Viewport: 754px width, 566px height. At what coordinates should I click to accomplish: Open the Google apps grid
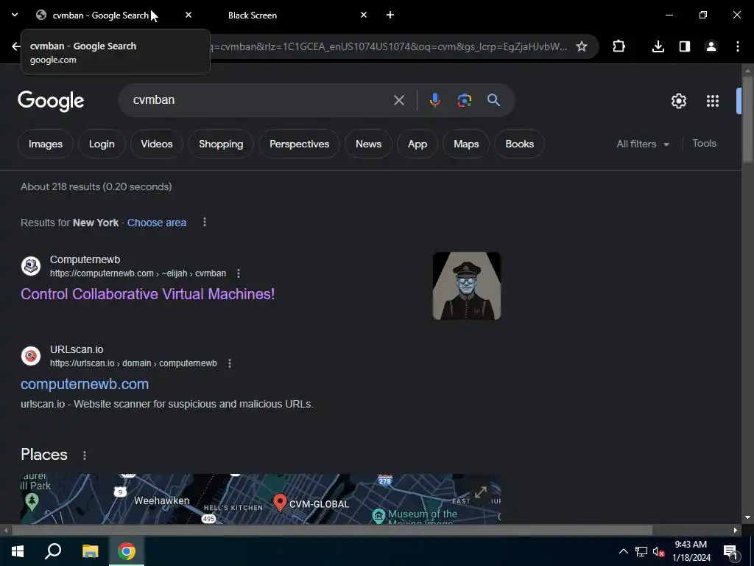[713, 101]
